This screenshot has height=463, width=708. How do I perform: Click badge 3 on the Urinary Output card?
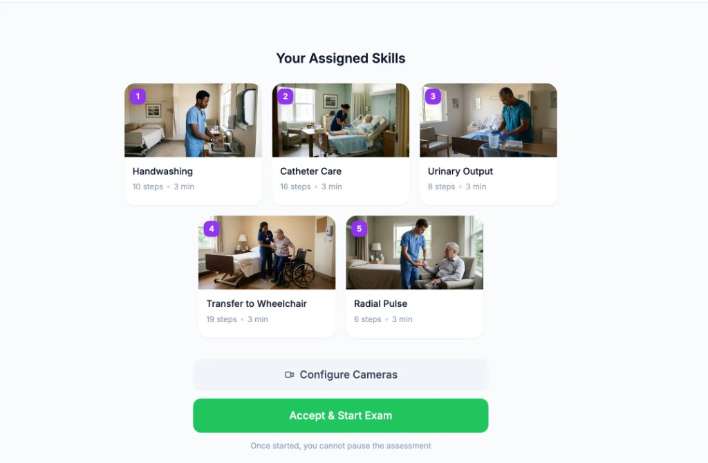pos(433,97)
